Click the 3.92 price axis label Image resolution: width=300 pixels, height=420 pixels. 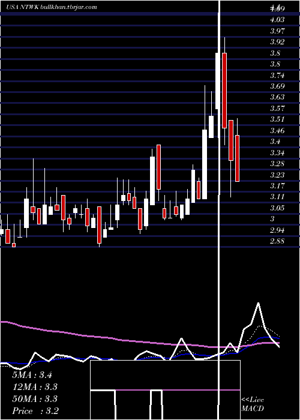[277, 42]
